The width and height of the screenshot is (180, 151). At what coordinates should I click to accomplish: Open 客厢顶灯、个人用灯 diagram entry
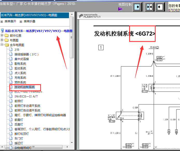click(42, 129)
